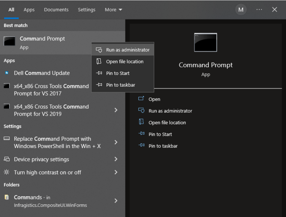Image resolution: width=286 pixels, height=217 pixels.
Task: Expand arrow for high contrast setting
Action: coord(116,172)
